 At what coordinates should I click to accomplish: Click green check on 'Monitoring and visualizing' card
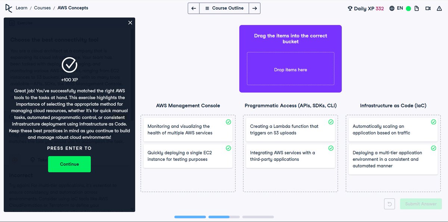(x=228, y=122)
